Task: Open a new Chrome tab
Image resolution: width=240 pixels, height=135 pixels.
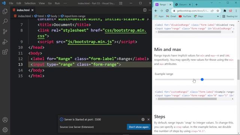Action: [x=196, y=4]
